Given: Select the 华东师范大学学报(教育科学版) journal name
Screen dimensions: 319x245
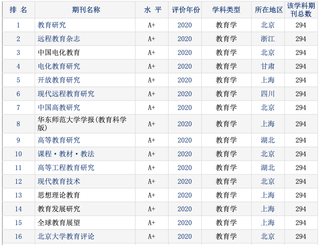Looking at the screenshot, I should point(82,124).
